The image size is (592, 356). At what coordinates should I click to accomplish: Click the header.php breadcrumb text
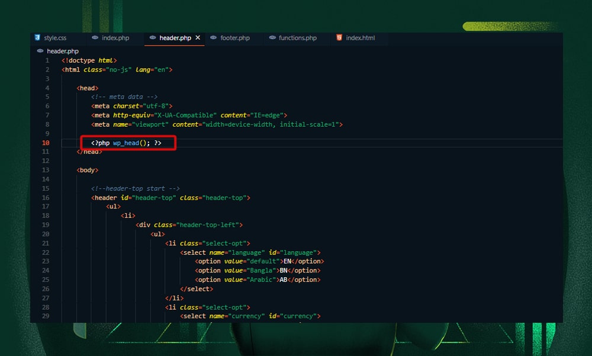pyautogui.click(x=63, y=51)
